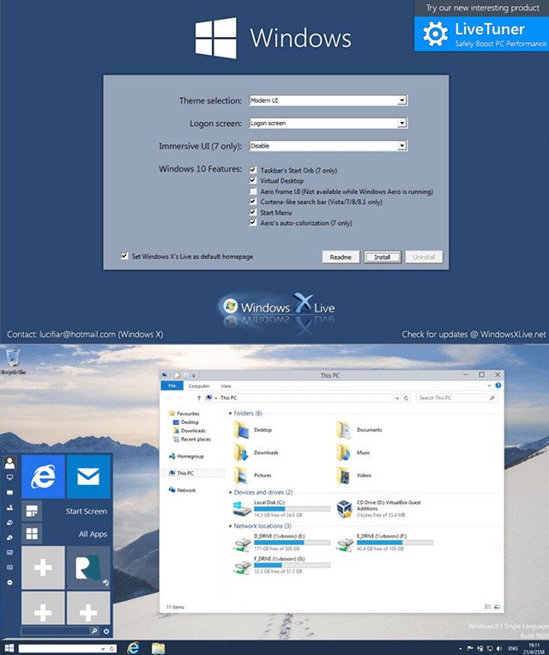This screenshot has height=655, width=549.
Task: Click the Start menu power icon
Action: coord(106,631)
